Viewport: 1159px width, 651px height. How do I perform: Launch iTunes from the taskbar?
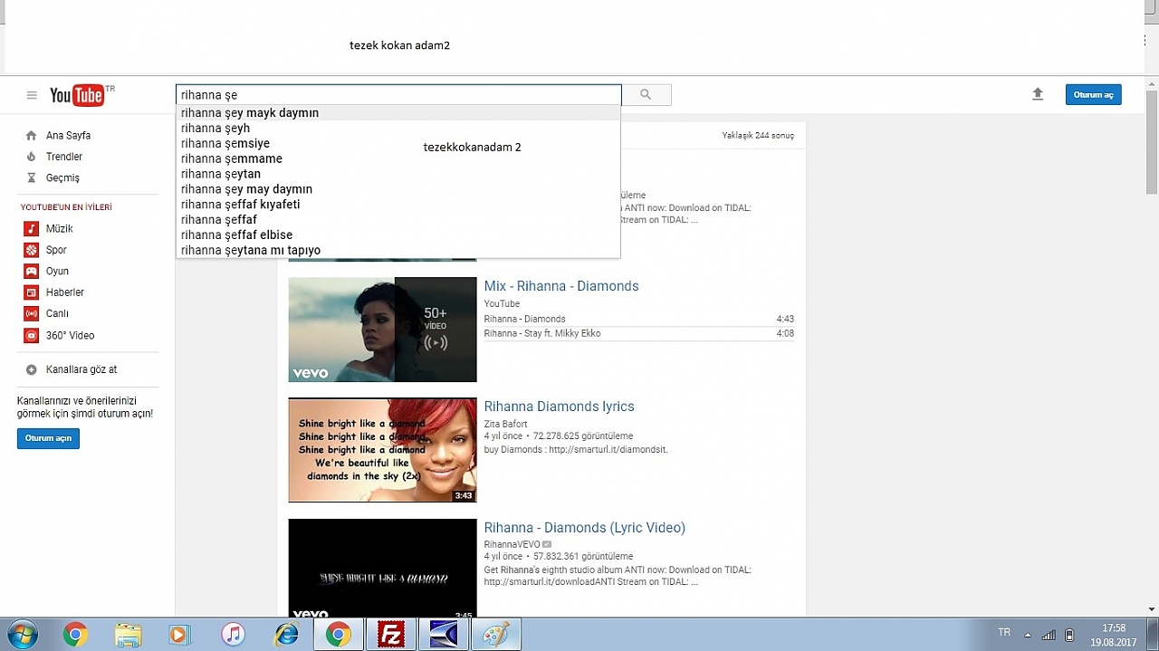coord(233,635)
